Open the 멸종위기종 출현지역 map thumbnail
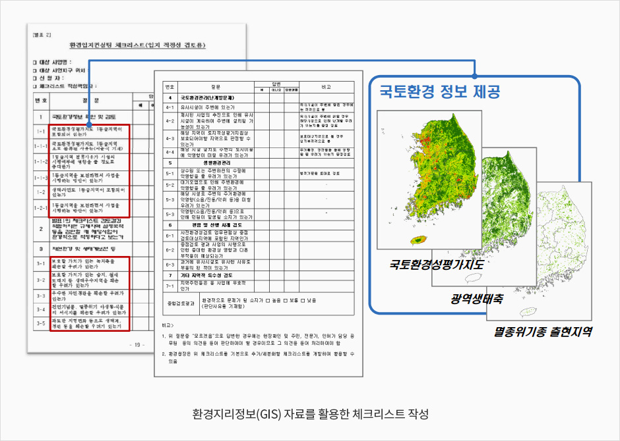Image resolution: width=620 pixels, height=441 pixels. click(564, 251)
